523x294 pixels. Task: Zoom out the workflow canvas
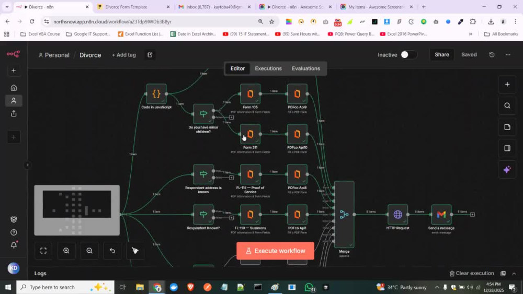[x=89, y=251]
